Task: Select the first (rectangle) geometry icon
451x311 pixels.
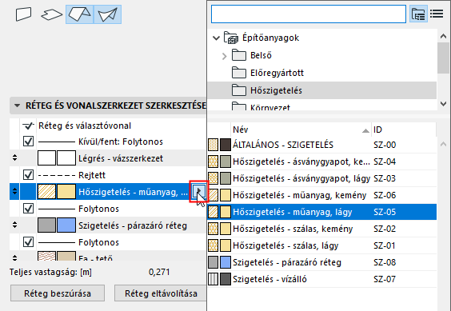Action: (x=23, y=14)
